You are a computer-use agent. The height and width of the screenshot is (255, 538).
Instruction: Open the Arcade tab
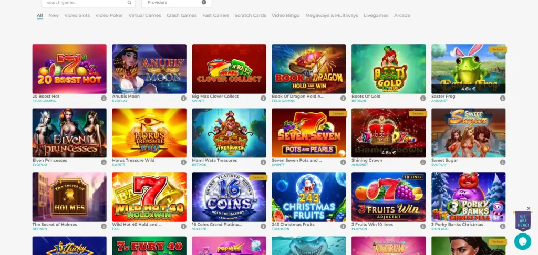(x=402, y=15)
